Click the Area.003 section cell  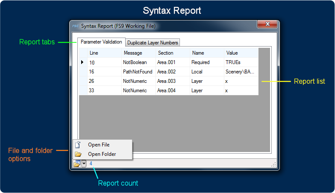(173, 81)
